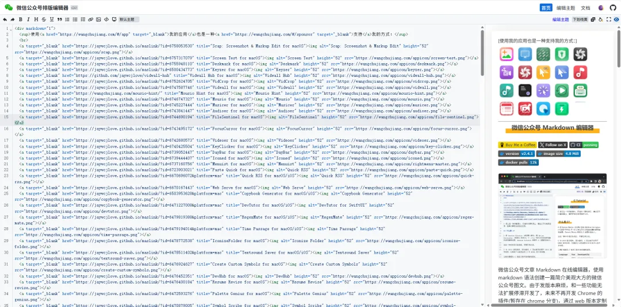Click the docker pulls 12k badge
This screenshot has width=621, height=307.
(x=518, y=162)
